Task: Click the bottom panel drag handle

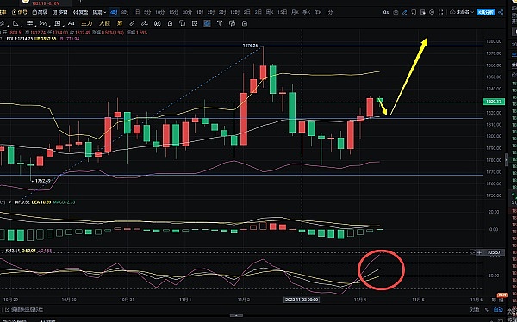Action: point(236,315)
